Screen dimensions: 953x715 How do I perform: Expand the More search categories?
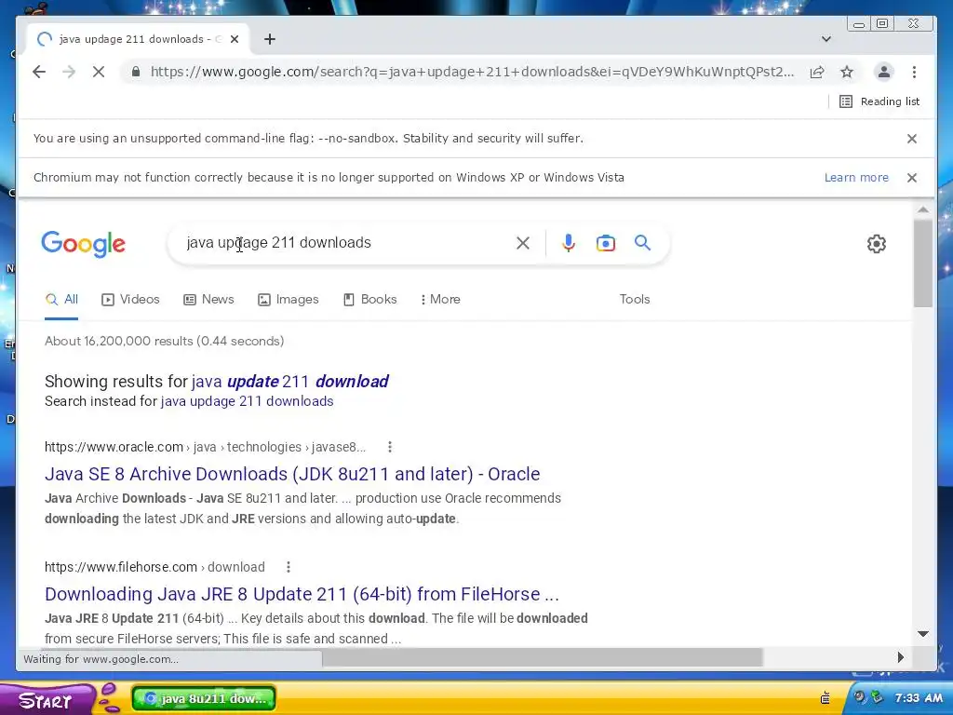coord(440,299)
